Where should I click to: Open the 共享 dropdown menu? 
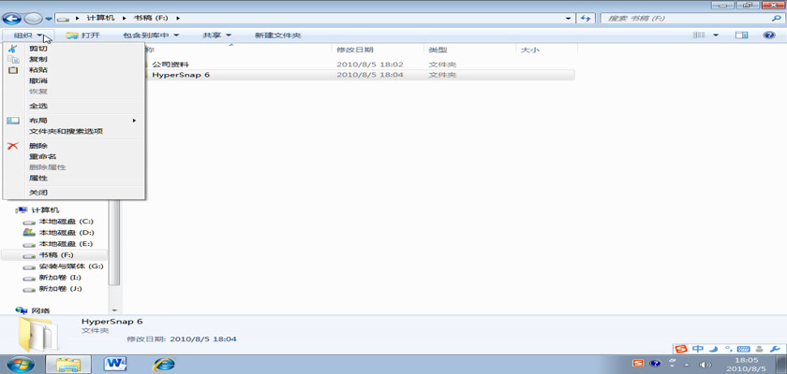(216, 36)
